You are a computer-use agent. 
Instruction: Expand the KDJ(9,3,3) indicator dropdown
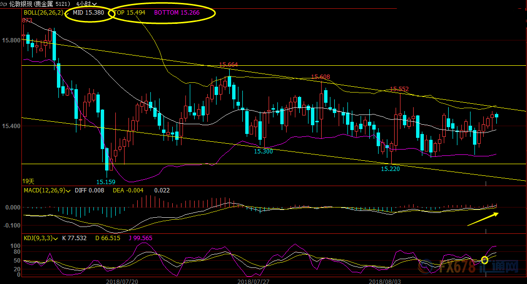pos(55,239)
